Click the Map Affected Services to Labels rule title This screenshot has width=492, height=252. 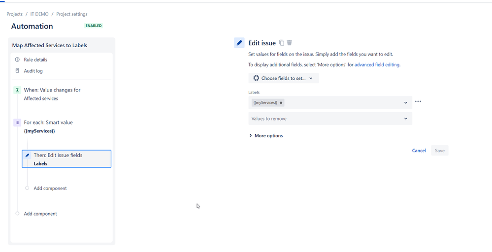tap(50, 45)
